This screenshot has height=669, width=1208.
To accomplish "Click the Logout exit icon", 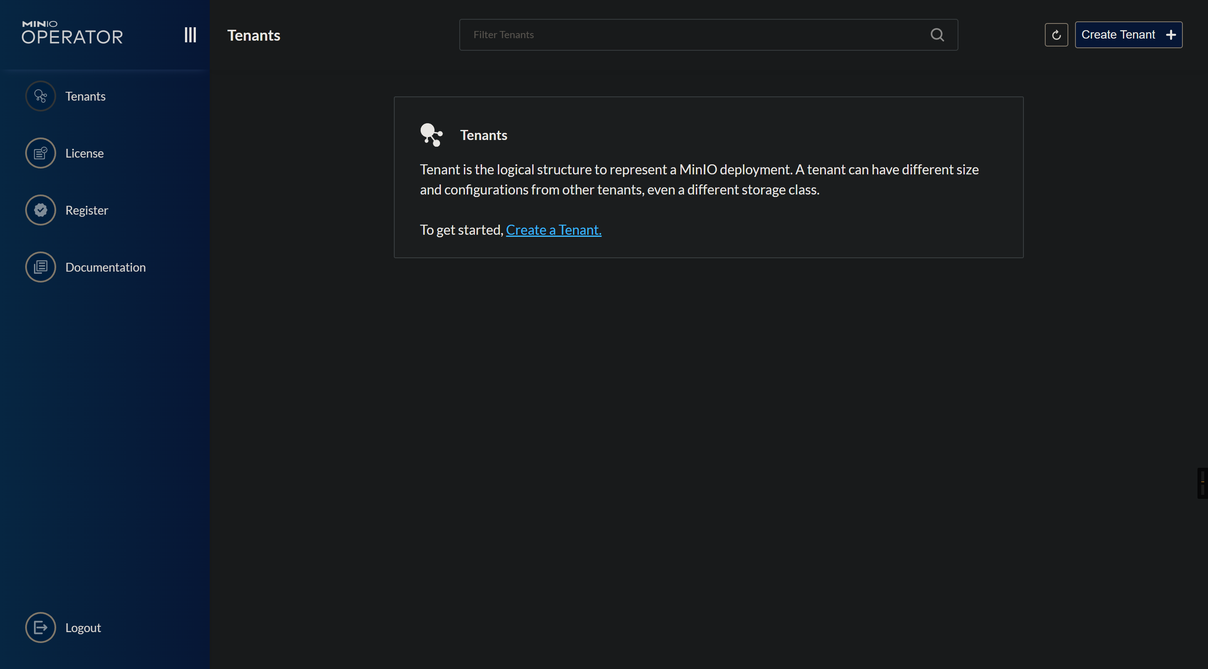I will click(41, 628).
